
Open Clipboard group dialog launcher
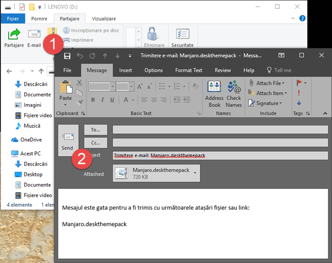click(83, 114)
